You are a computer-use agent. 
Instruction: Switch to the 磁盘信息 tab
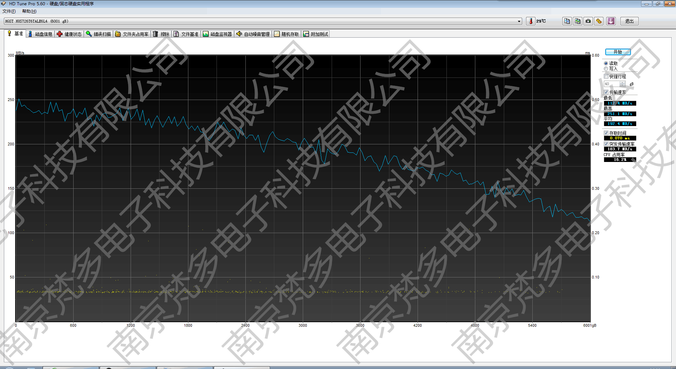coord(40,34)
